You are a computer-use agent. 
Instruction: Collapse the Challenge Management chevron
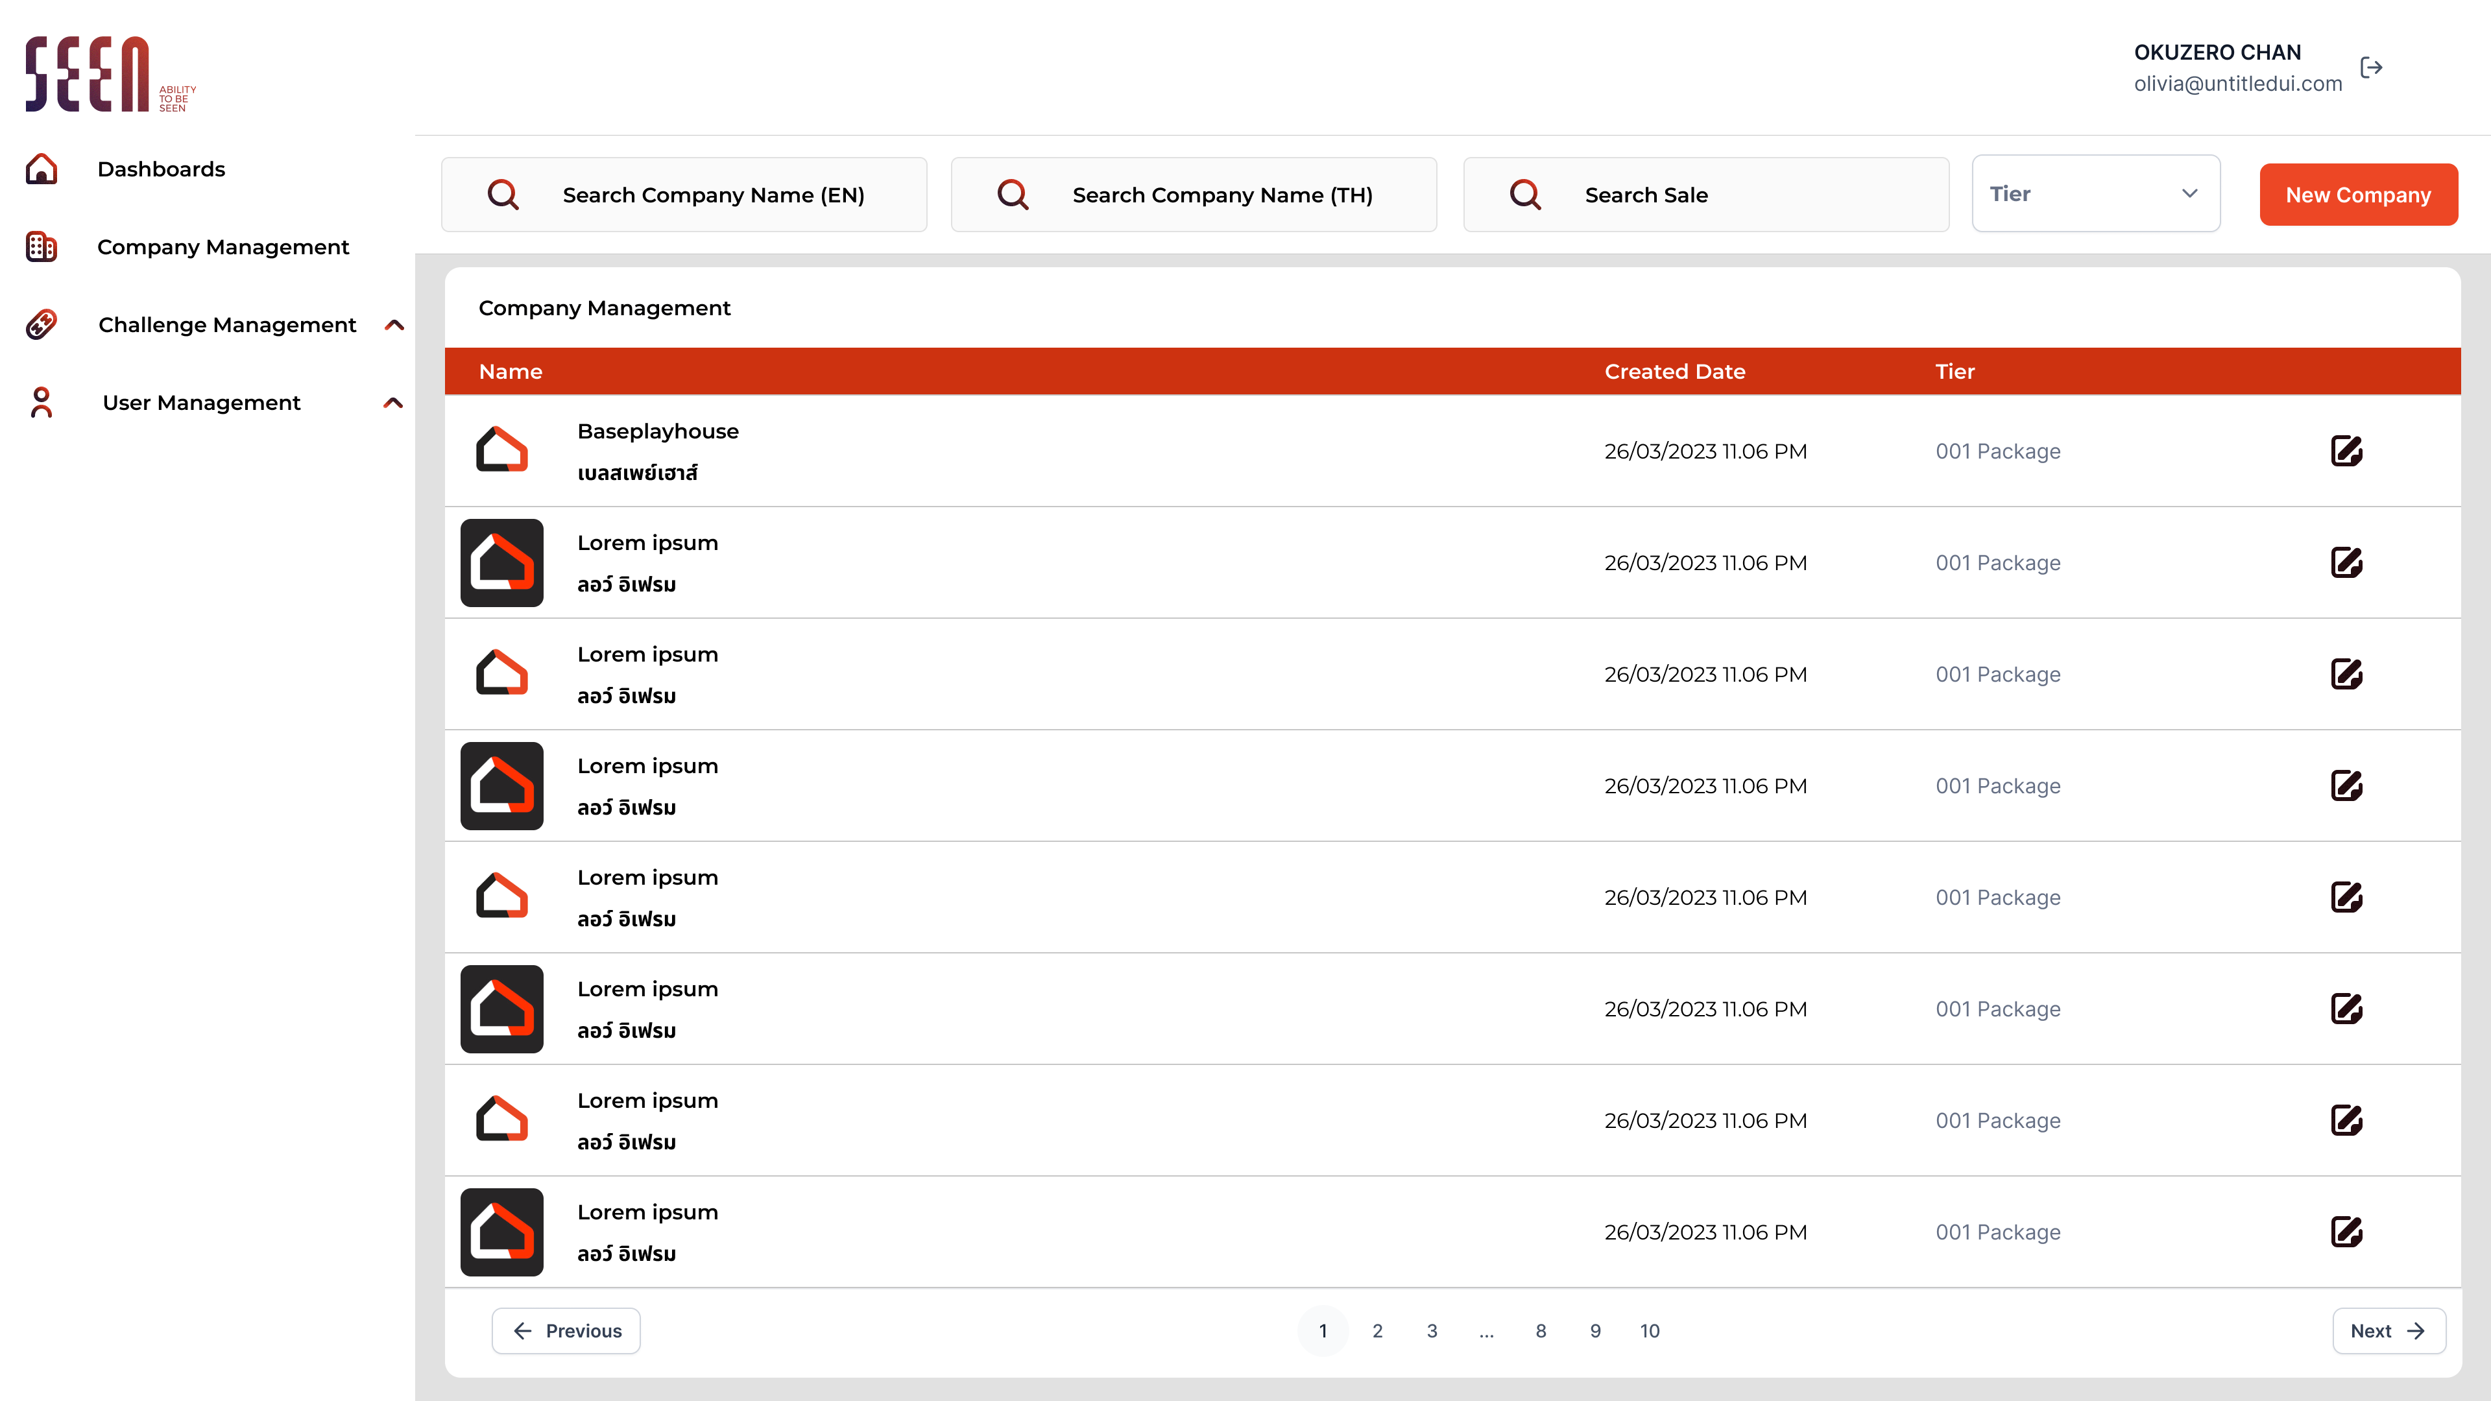(x=394, y=325)
